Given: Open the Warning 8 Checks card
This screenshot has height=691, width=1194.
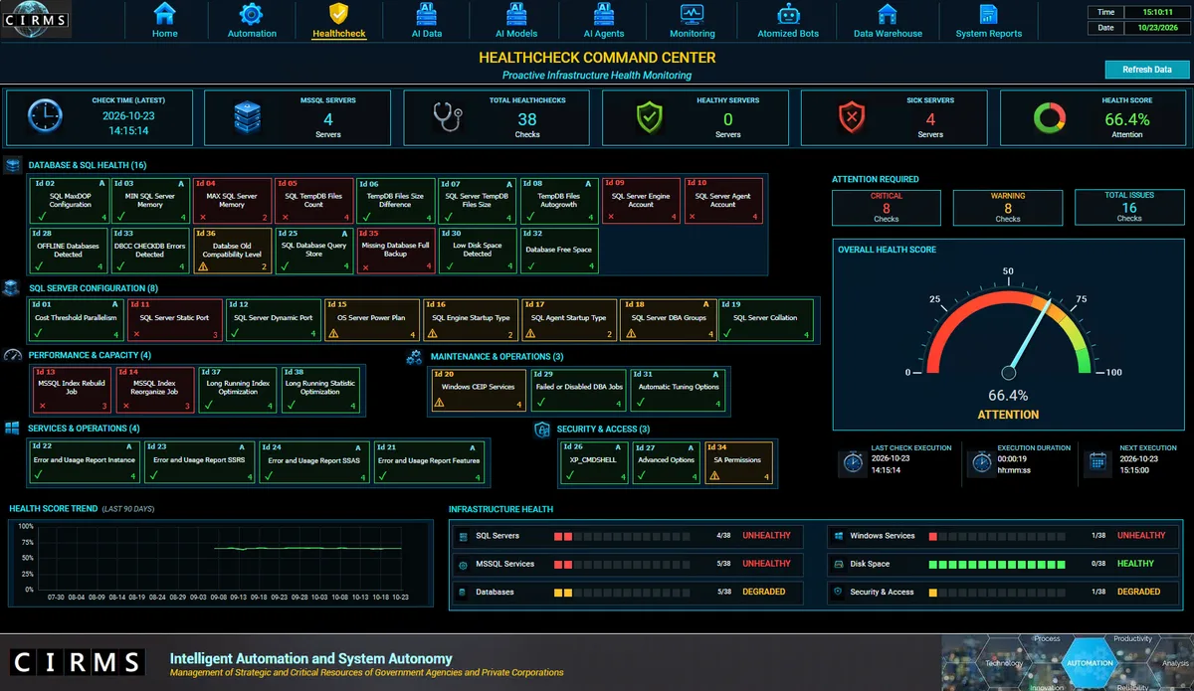Looking at the screenshot, I should click(x=1007, y=207).
